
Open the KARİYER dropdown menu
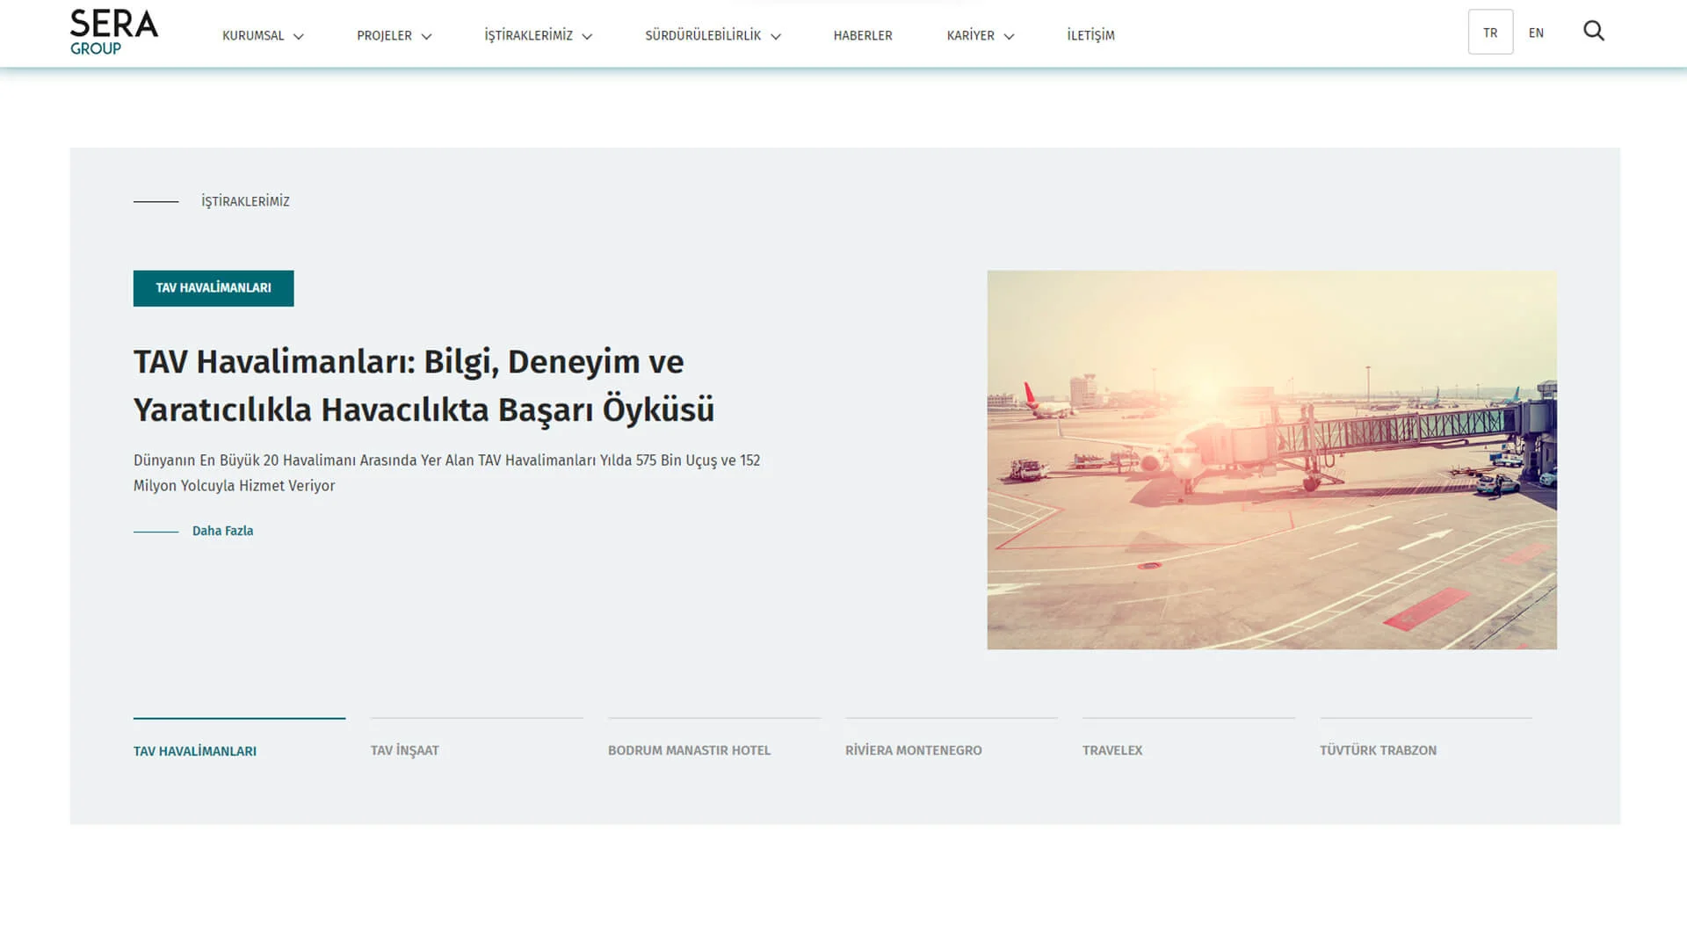[980, 35]
